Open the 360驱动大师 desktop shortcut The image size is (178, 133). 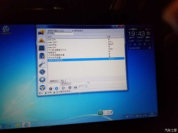click(x=6, y=30)
